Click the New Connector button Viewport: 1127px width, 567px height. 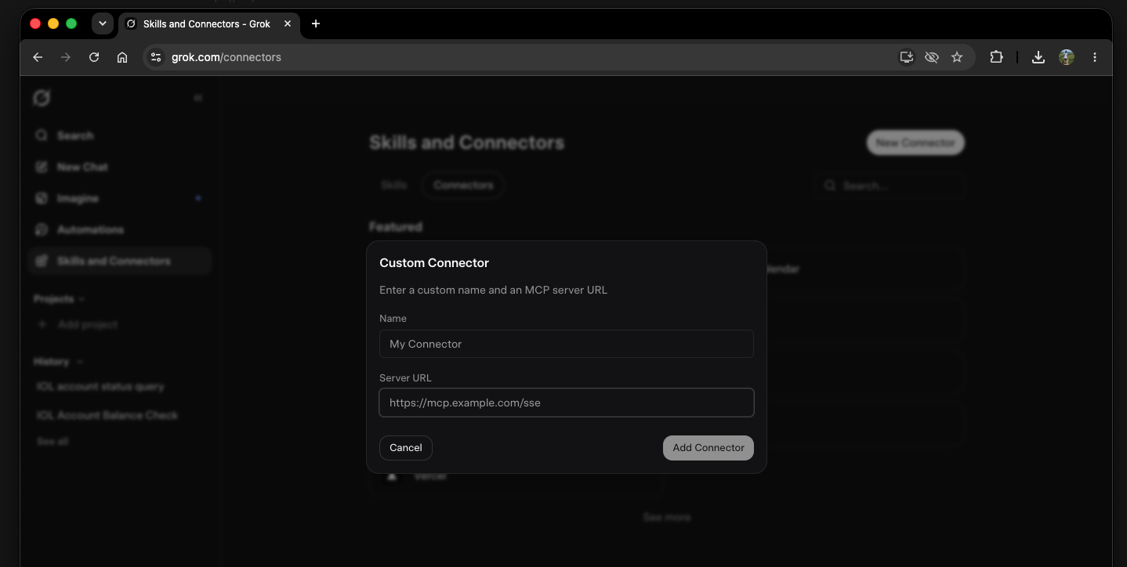tap(915, 143)
